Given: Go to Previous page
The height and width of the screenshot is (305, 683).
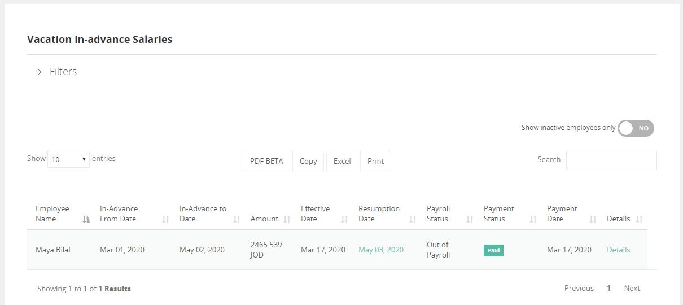Looking at the screenshot, I should click(579, 288).
